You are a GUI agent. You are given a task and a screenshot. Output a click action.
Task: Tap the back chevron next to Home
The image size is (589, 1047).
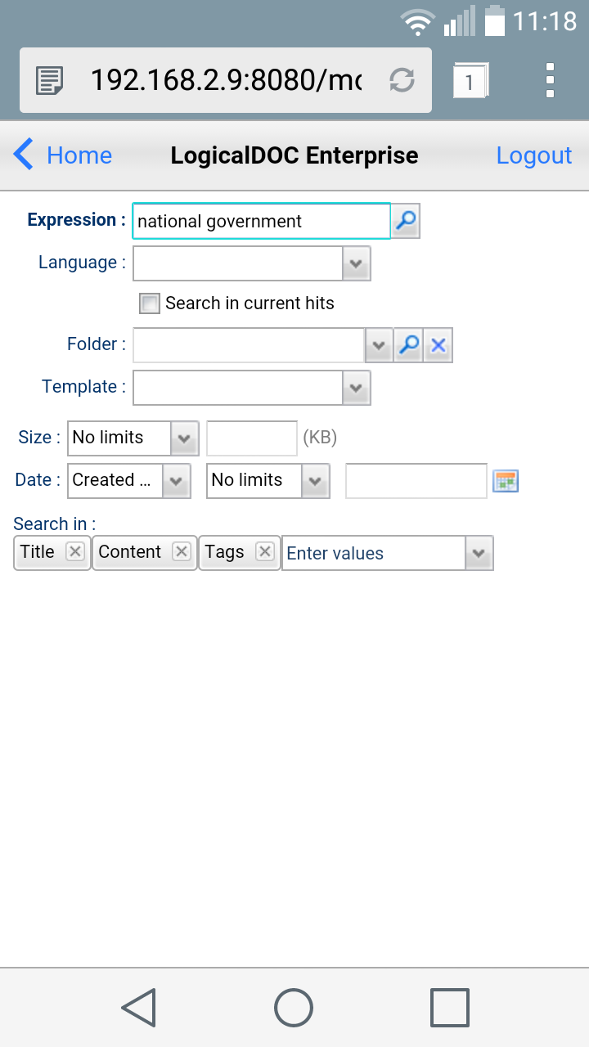(24, 155)
